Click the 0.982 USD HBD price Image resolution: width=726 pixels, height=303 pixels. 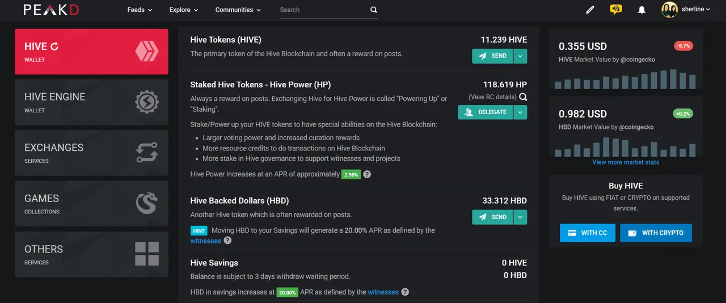point(583,114)
